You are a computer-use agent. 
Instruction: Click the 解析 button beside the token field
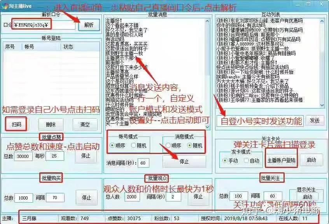89,25
